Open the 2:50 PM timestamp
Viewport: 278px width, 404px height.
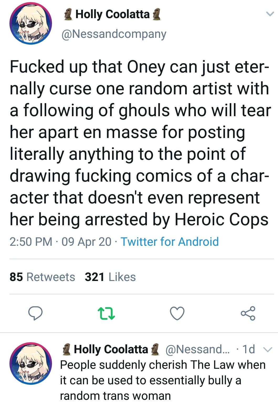(31, 242)
